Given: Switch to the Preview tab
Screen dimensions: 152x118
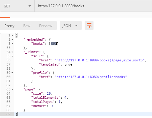Looking at the screenshot, I should [x=46, y=26].
